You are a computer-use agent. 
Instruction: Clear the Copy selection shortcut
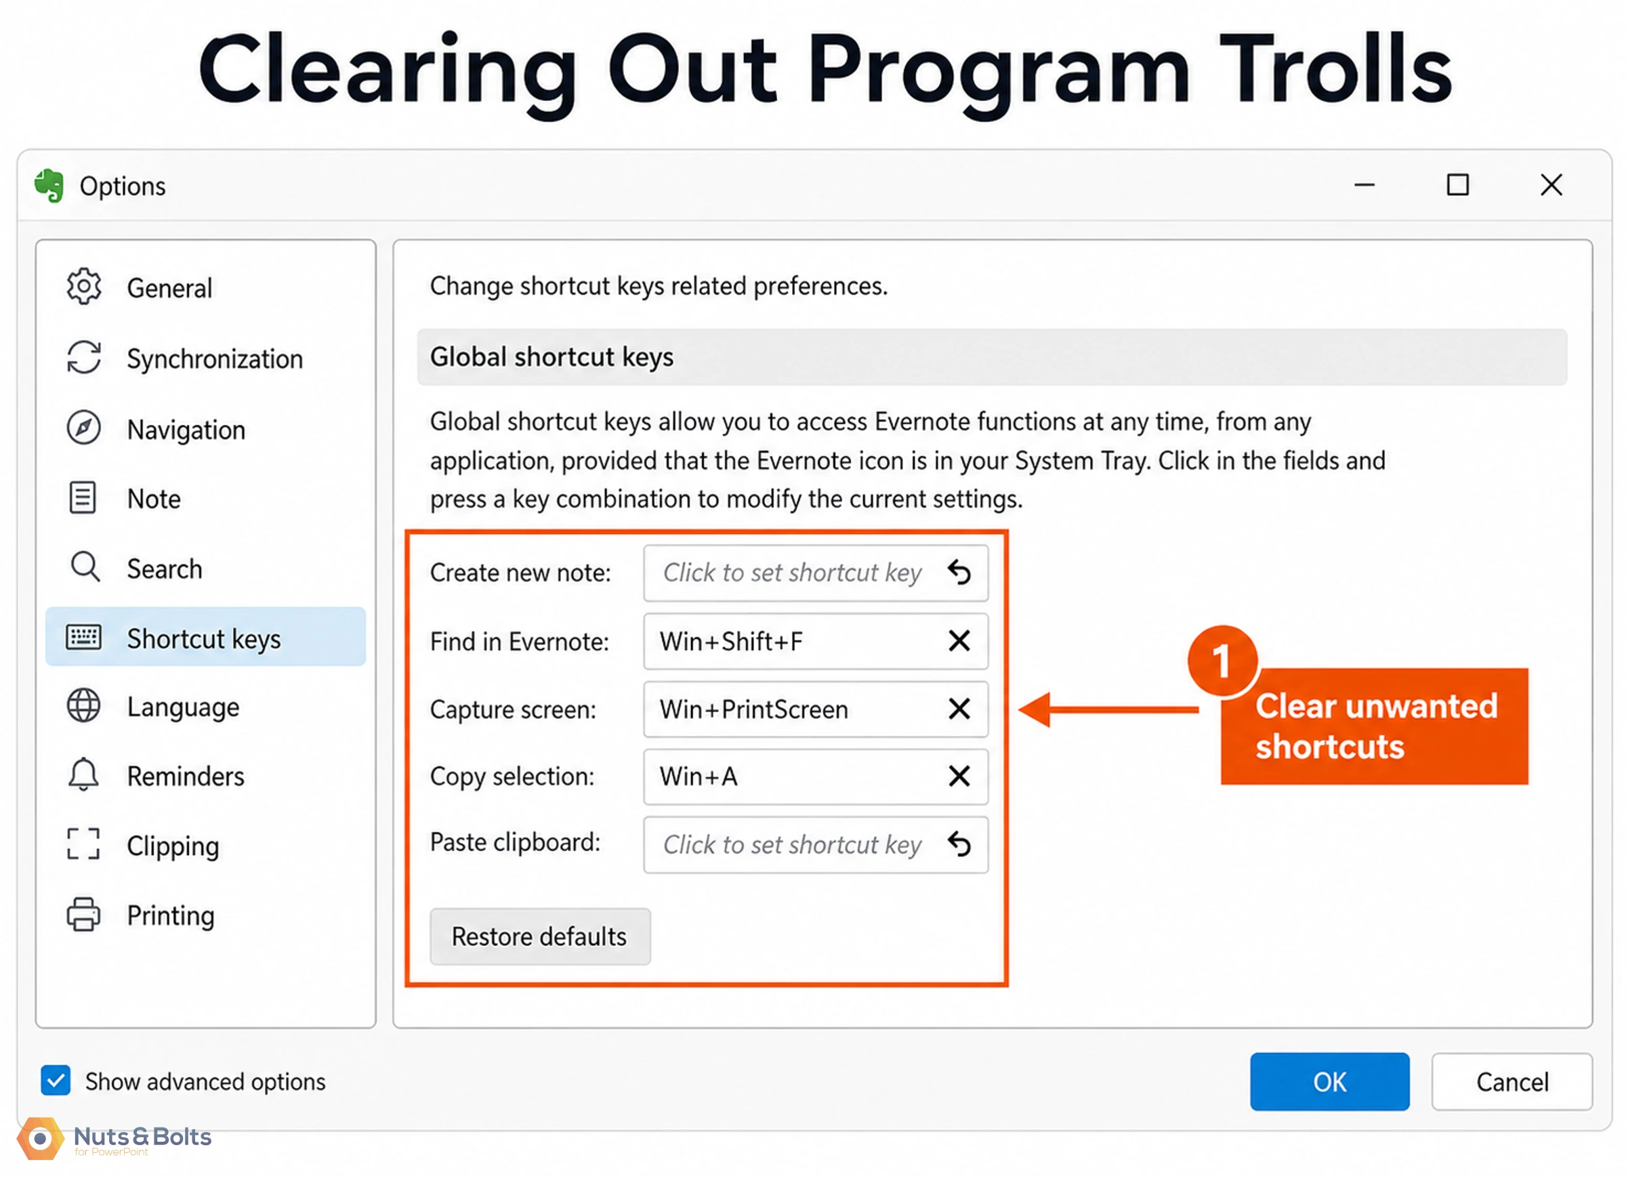959,776
